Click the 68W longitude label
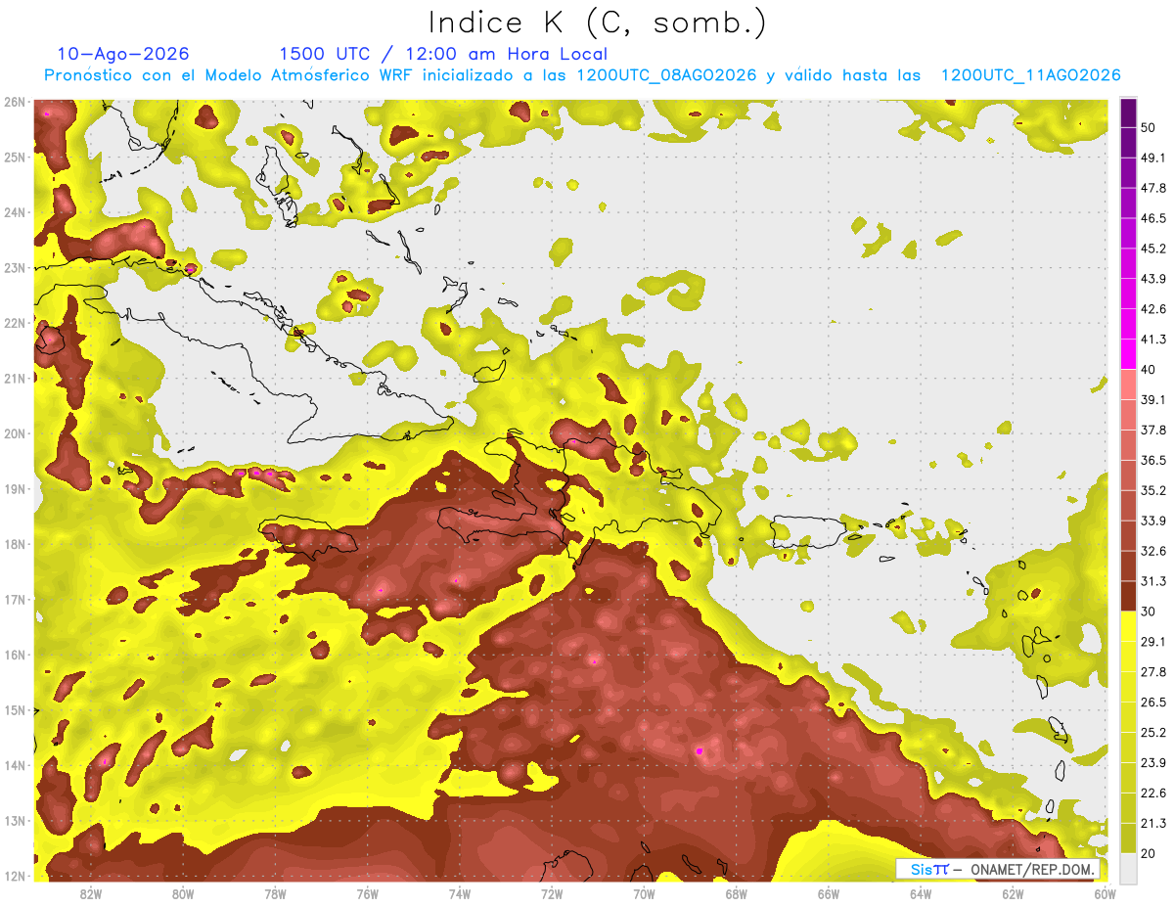 (737, 894)
